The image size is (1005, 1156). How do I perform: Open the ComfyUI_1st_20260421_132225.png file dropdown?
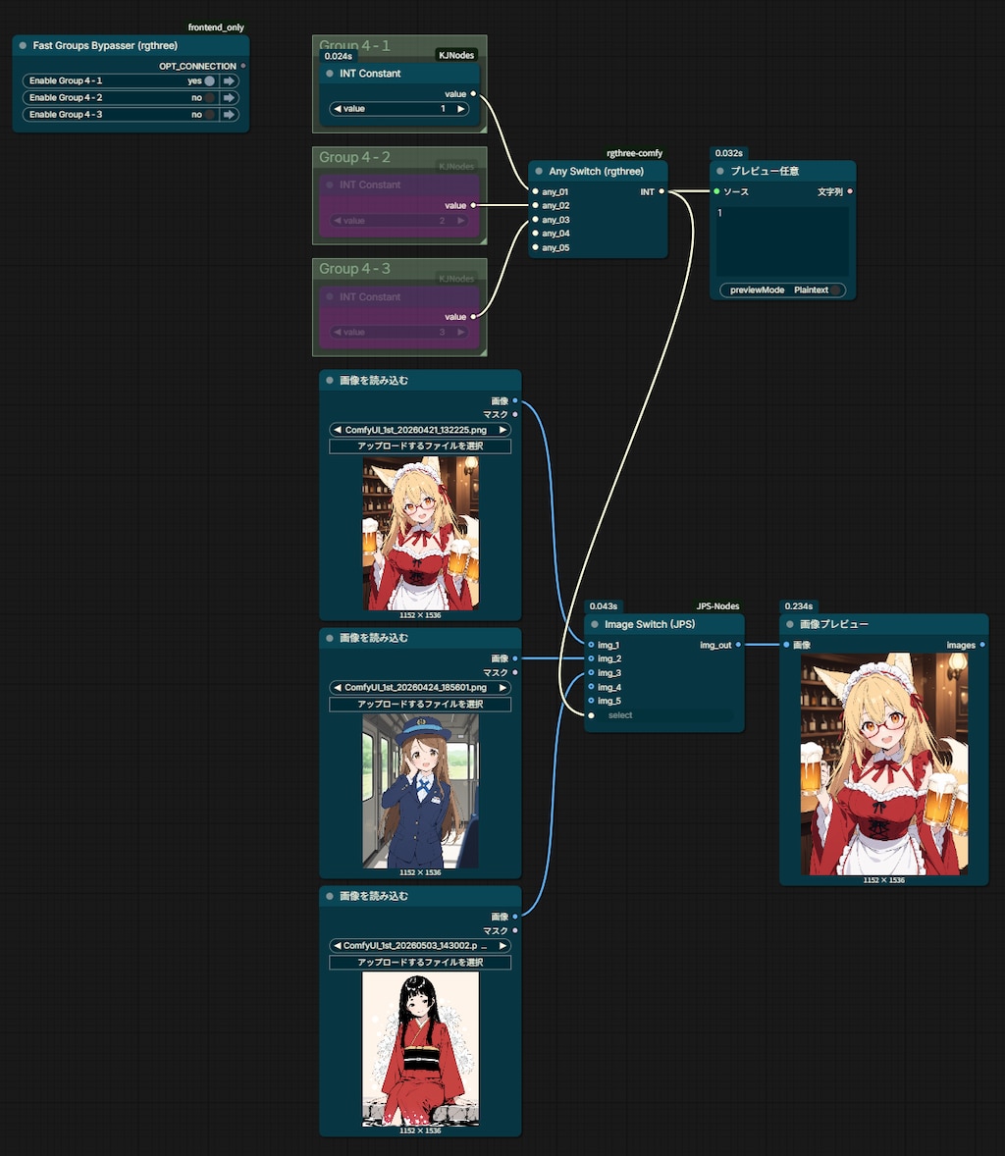[419, 430]
